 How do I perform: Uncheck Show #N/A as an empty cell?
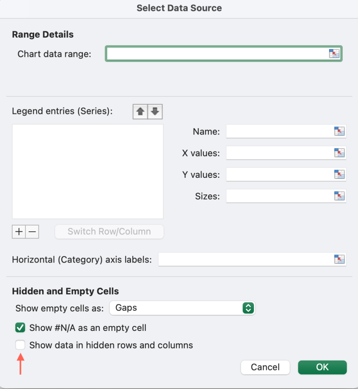coord(20,327)
